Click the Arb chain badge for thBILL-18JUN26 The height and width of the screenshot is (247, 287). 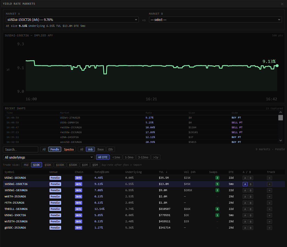point(78,209)
